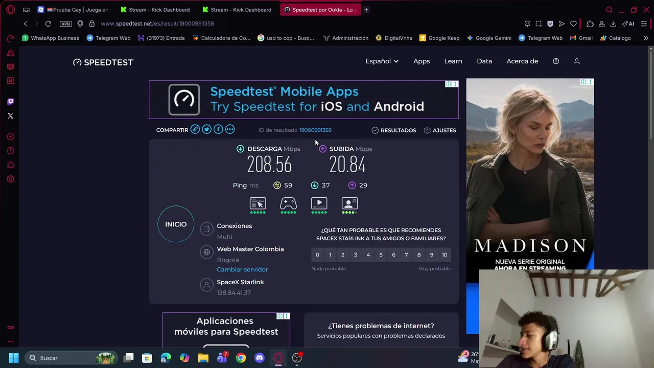Open Google Chrome from the taskbar
Image resolution: width=654 pixels, height=368 pixels.
tap(241, 358)
